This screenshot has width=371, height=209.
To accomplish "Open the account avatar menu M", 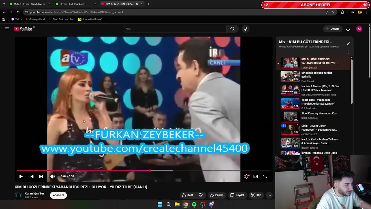I will pyautogui.click(x=359, y=29).
